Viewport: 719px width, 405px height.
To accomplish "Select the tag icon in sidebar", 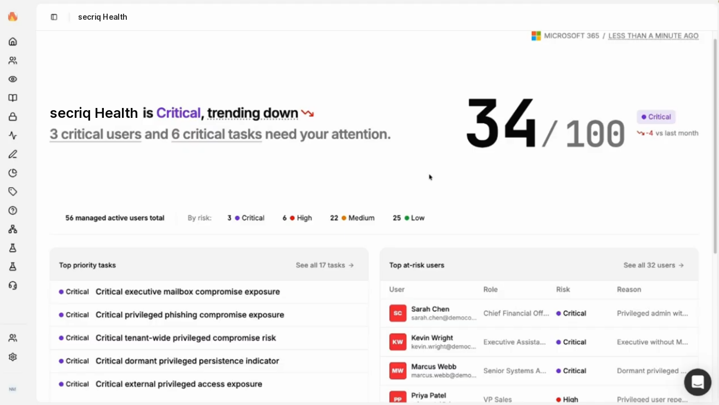I will [13, 192].
